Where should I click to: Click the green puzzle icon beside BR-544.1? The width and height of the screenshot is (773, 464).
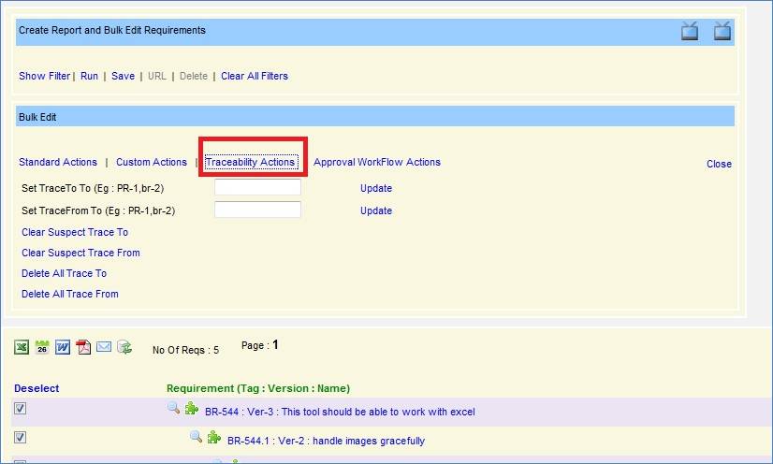(214, 438)
